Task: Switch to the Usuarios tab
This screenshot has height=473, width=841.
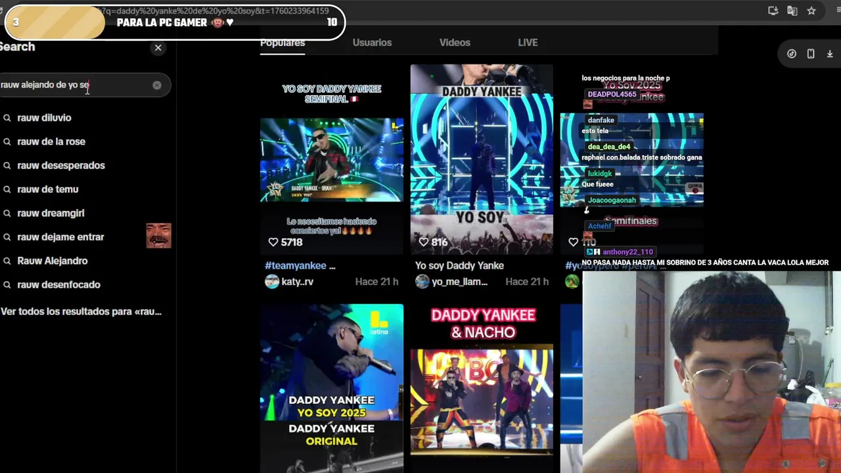Action: (x=372, y=43)
